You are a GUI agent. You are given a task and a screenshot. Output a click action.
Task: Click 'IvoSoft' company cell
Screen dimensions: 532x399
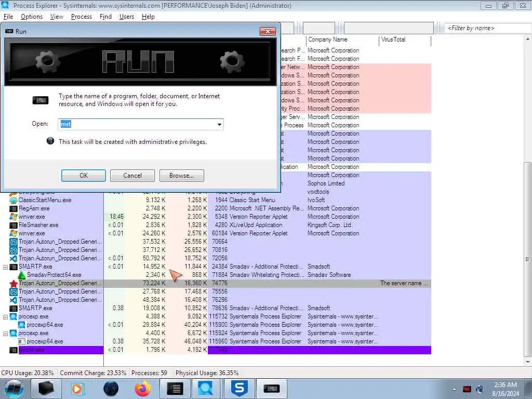coord(316,200)
